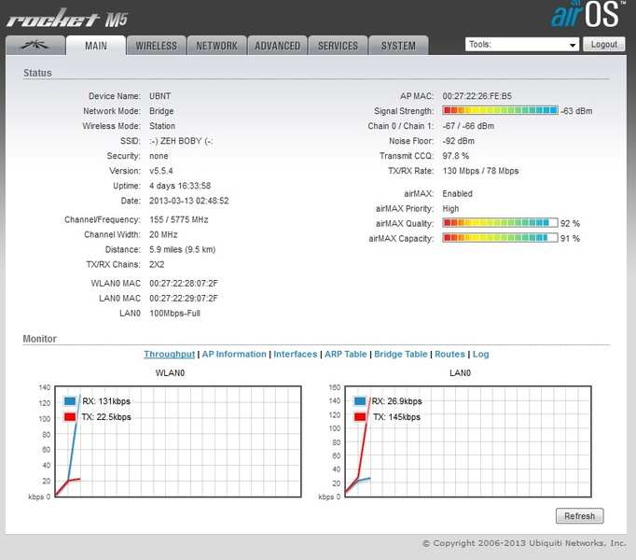Click blue RX legend swatch in LAN0 graph
The image size is (636, 560).
click(x=360, y=401)
